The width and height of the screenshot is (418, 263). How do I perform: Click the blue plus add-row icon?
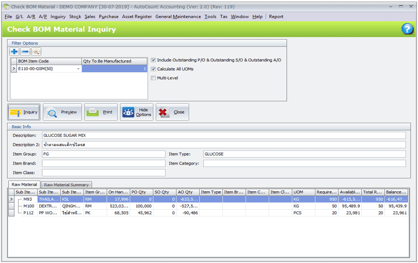pyautogui.click(x=14, y=52)
